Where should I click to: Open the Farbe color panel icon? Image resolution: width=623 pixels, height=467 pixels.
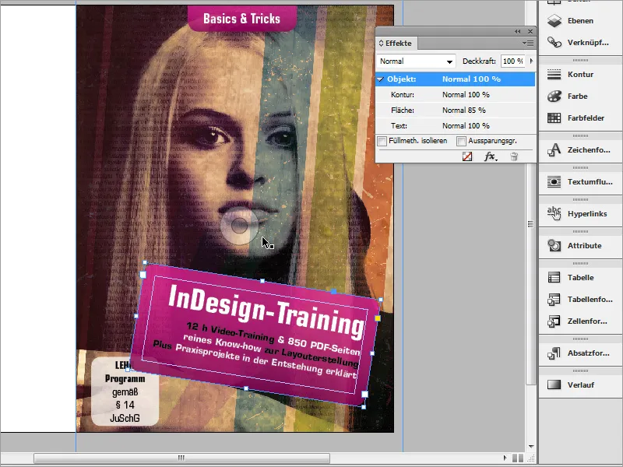tap(554, 96)
